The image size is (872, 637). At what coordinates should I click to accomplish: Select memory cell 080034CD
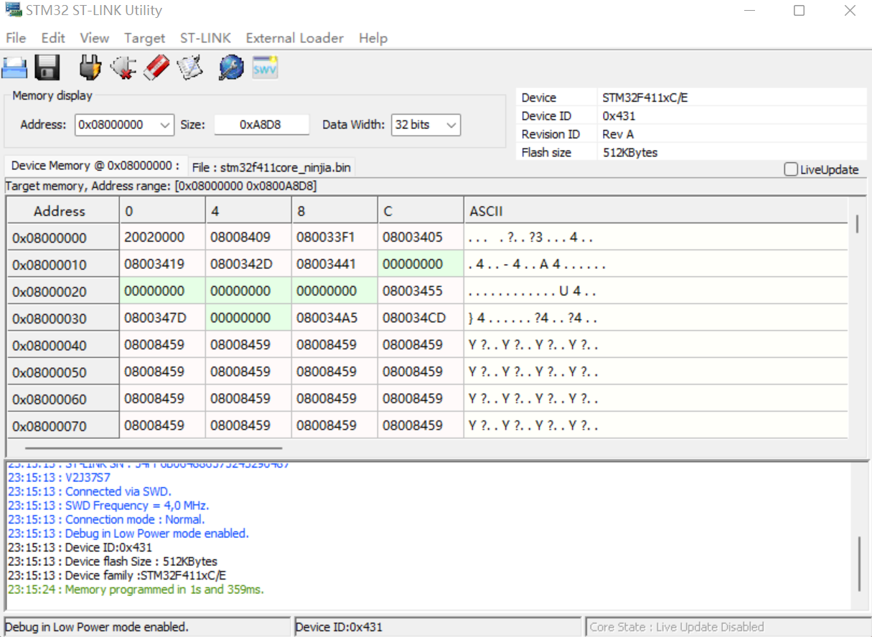pos(421,318)
